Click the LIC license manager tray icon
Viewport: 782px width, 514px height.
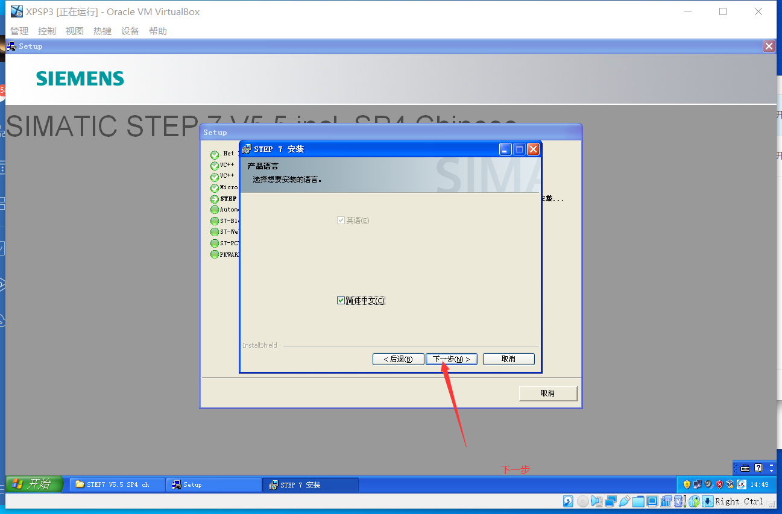click(742, 484)
